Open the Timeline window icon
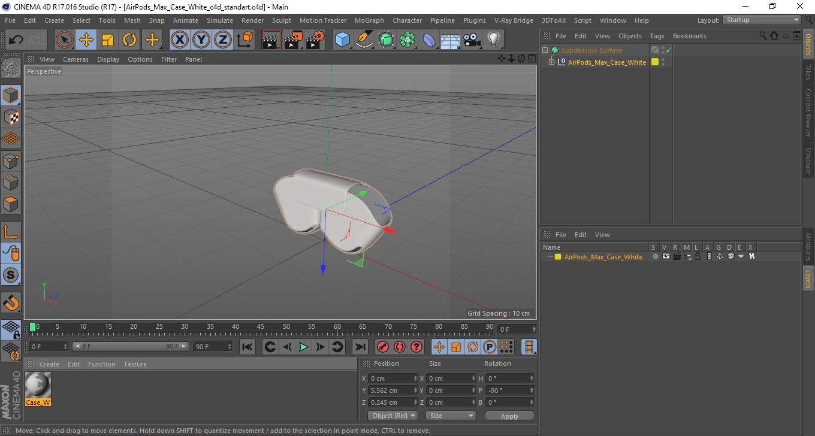This screenshot has height=436, width=815. [529, 347]
